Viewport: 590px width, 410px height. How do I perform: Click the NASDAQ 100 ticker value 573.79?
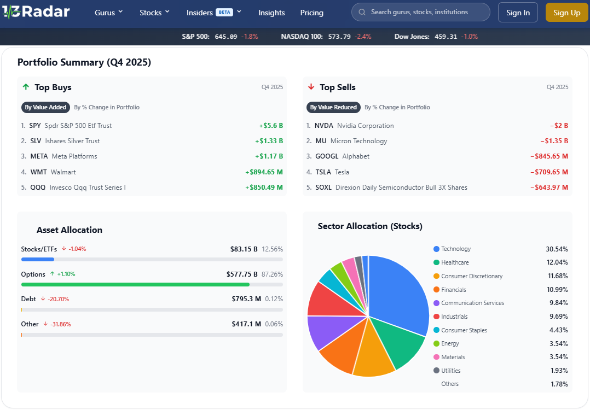pos(339,37)
